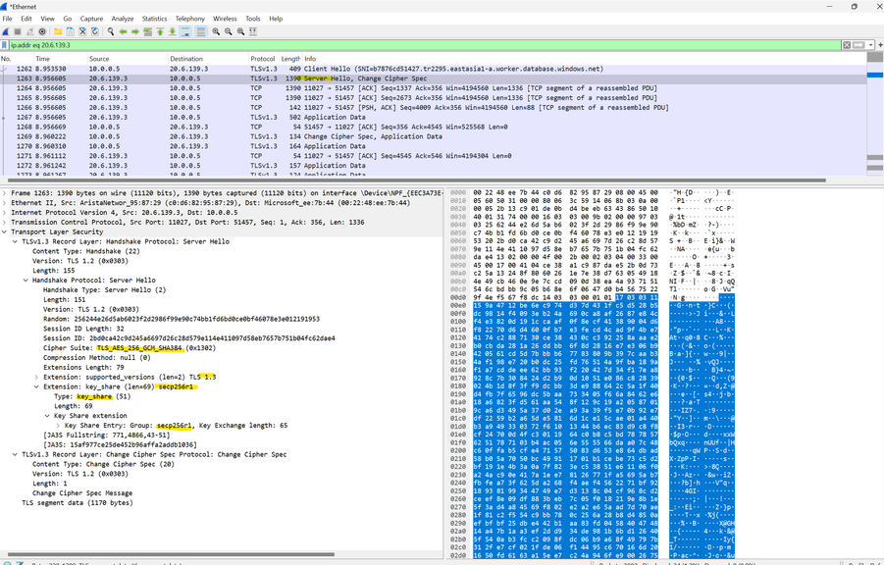Open filter bookmarks icon
The width and height of the screenshot is (884, 565).
tap(5, 45)
